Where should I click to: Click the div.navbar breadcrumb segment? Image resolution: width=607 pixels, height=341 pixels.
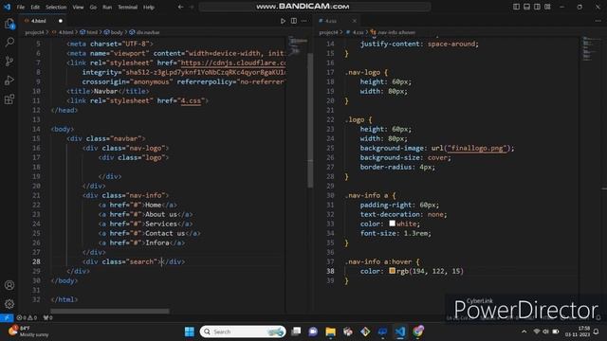[148, 32]
